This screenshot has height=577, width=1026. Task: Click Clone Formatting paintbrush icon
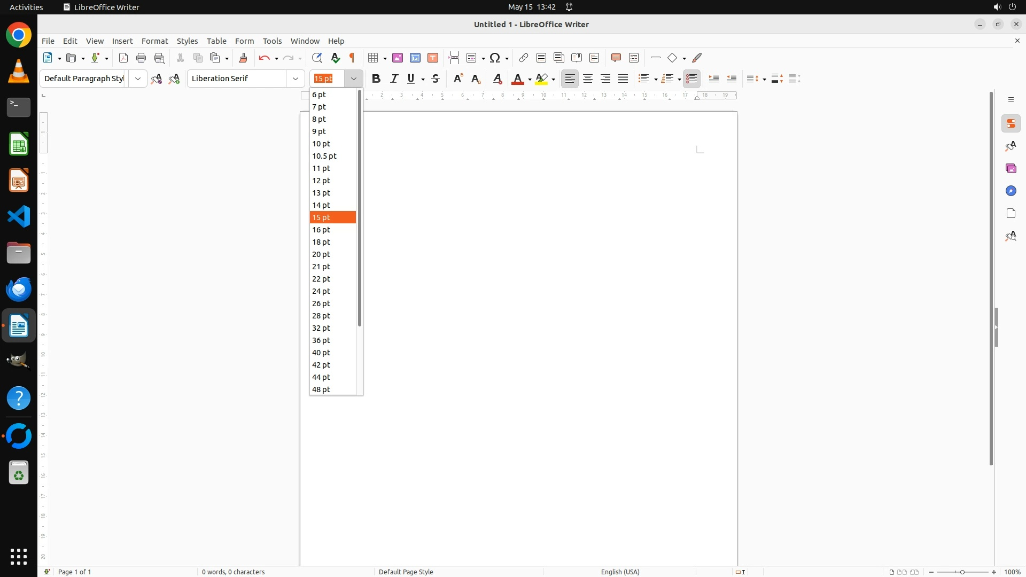click(243, 58)
